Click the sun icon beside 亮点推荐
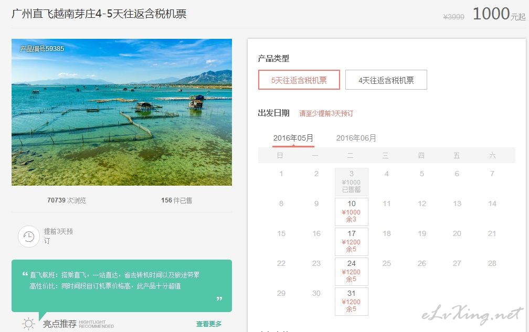This screenshot has height=332, width=529. (x=29, y=324)
